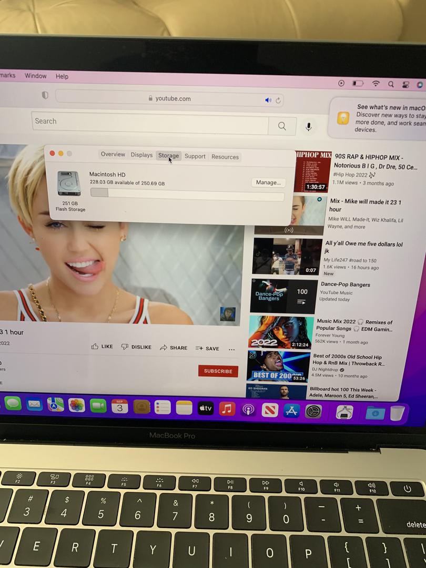Open System Preferences from the Dock

(x=313, y=411)
